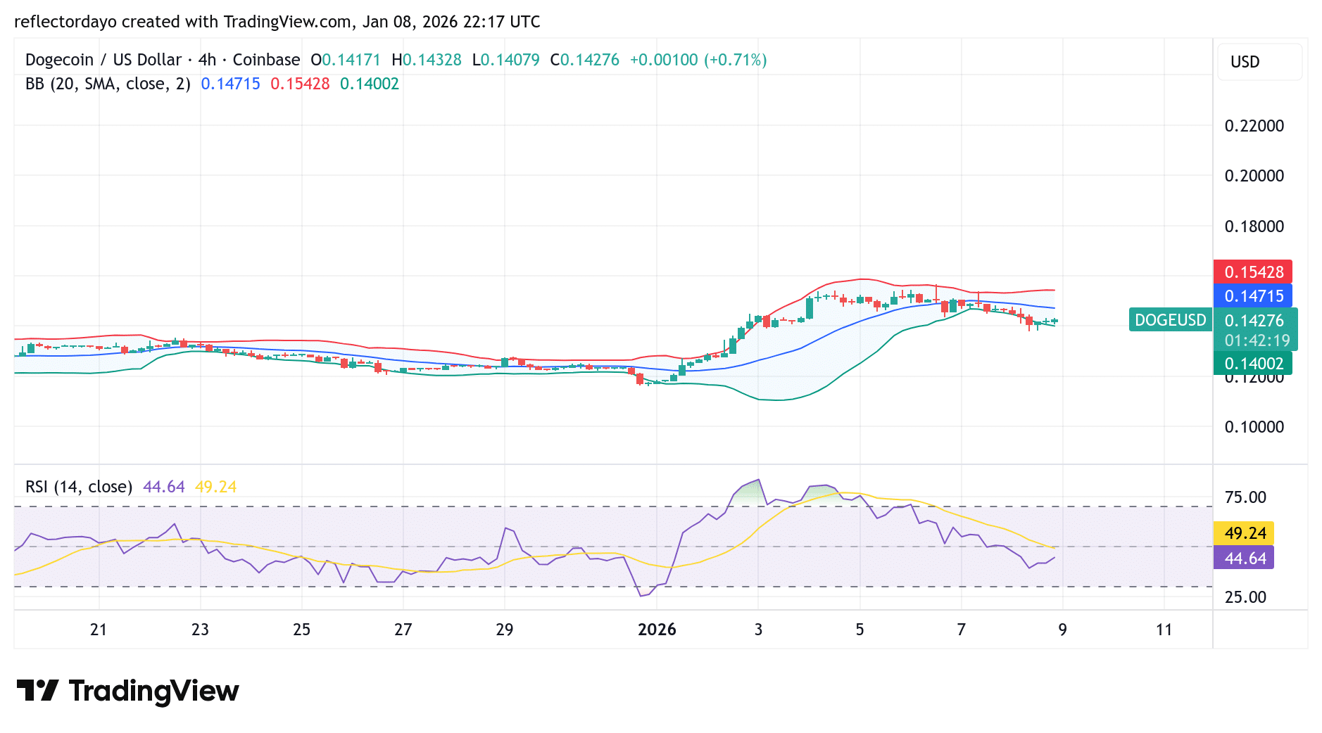
Task: Click the BB (20, SMA, close, 2) legend
Action: coord(108,84)
